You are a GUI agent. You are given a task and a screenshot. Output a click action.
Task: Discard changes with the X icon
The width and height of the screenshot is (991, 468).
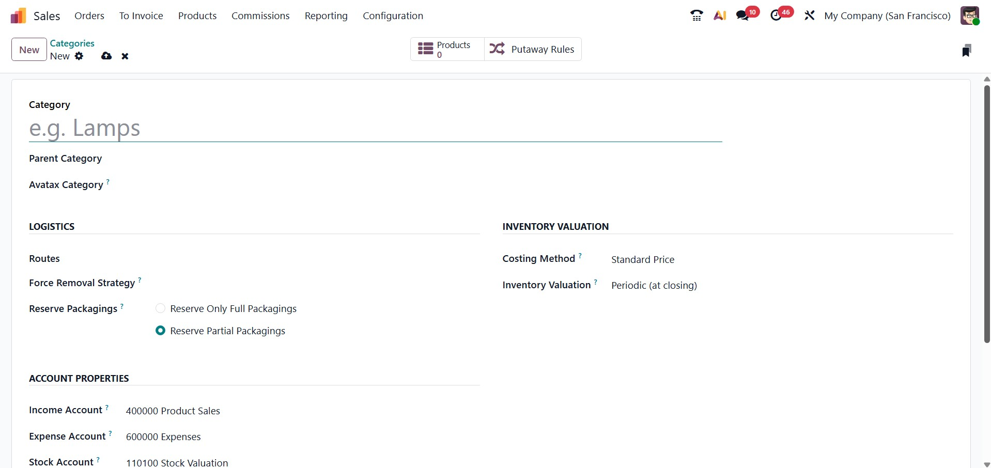125,56
